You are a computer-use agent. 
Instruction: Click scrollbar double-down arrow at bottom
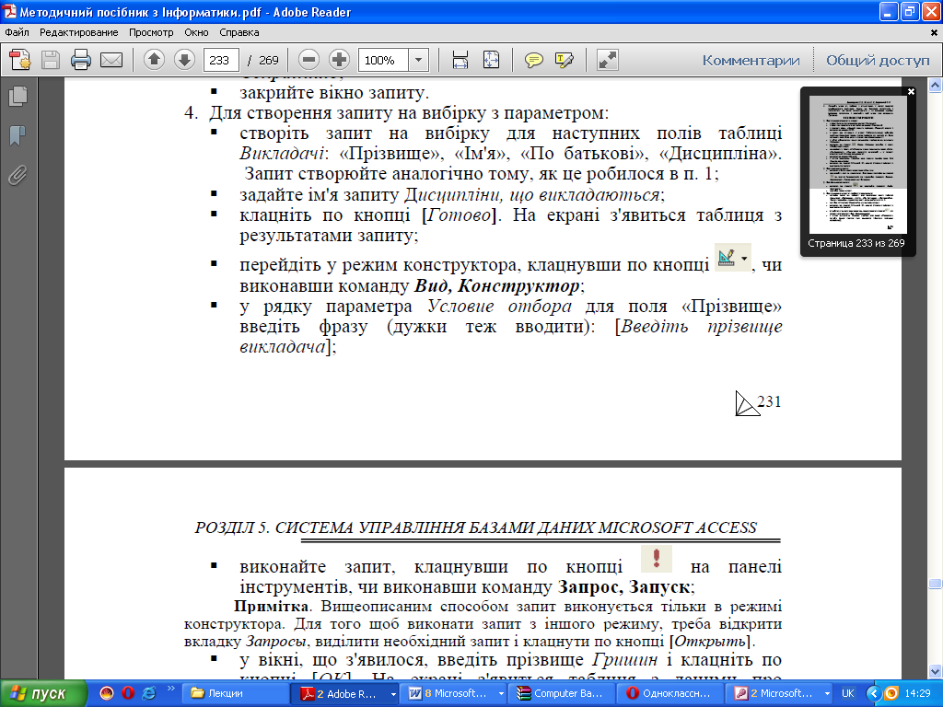935,670
